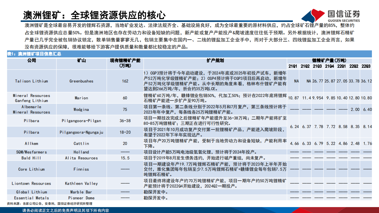Click the 21Q4 quarter header
Screen dimensions: 379x213
tap(329, 66)
